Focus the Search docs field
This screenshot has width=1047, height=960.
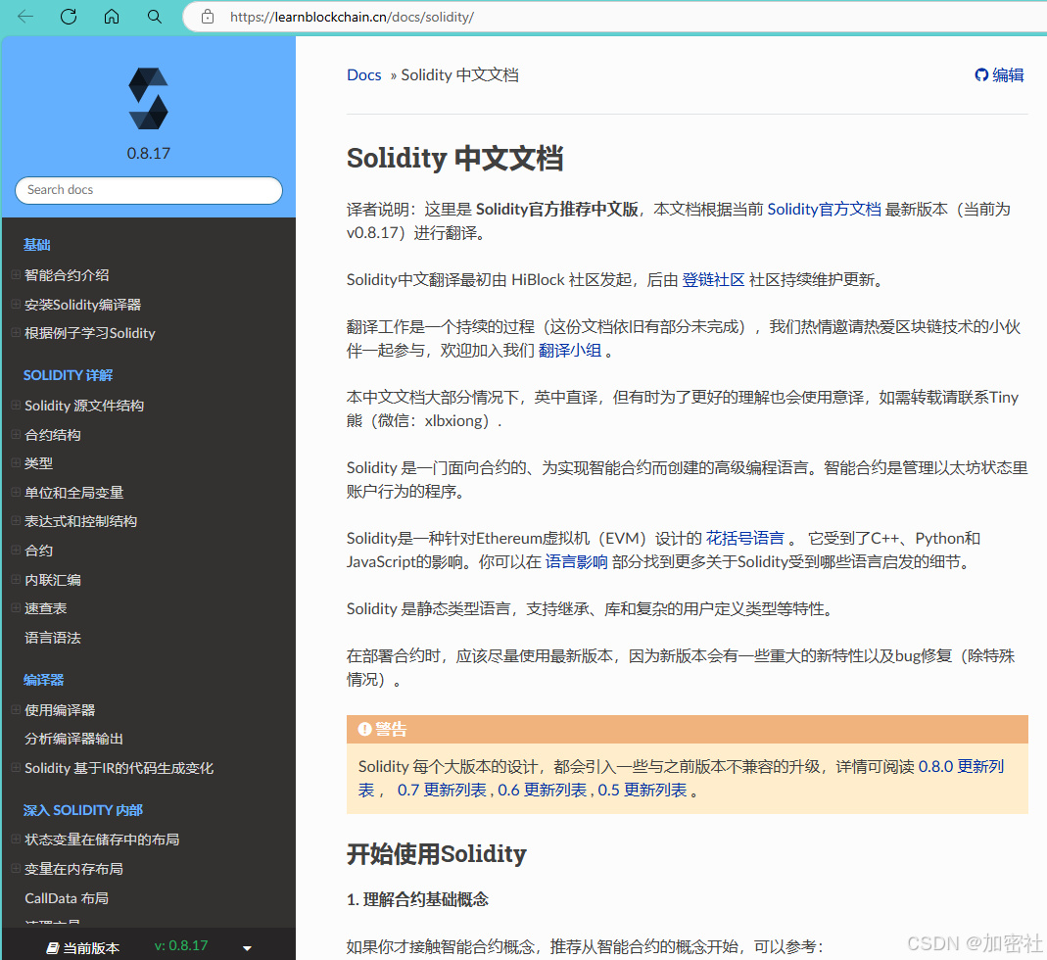(148, 190)
